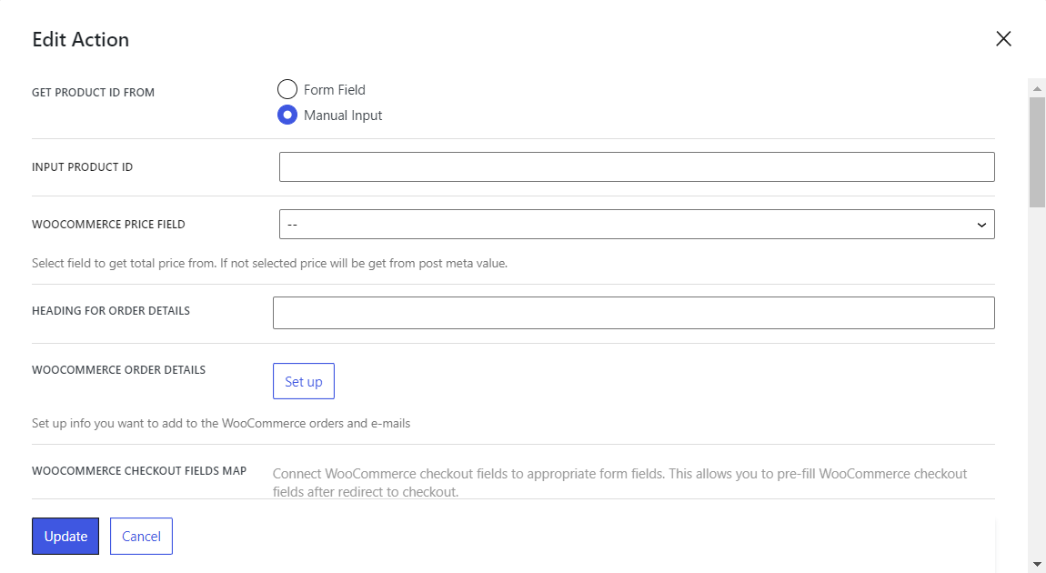Open the Set up dialog for order details
This screenshot has height=573, width=1046.
pyautogui.click(x=303, y=381)
